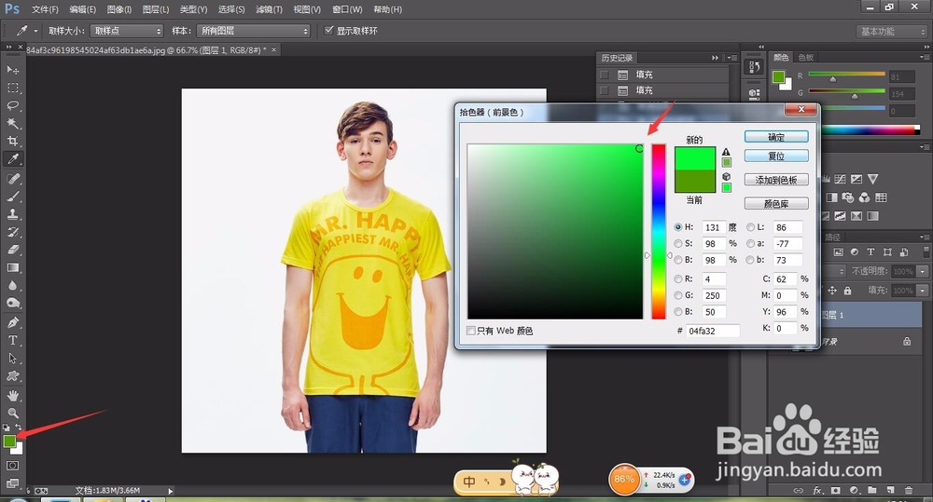
Task: Click the 添加到色板 button
Action: tap(776, 180)
